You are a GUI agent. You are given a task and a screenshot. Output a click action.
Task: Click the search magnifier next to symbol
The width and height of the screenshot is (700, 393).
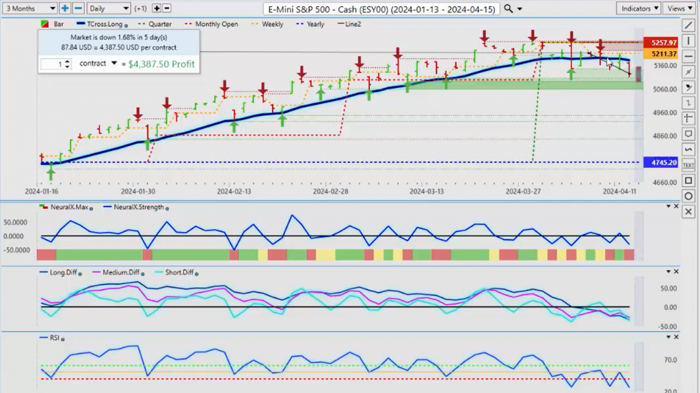[508, 8]
